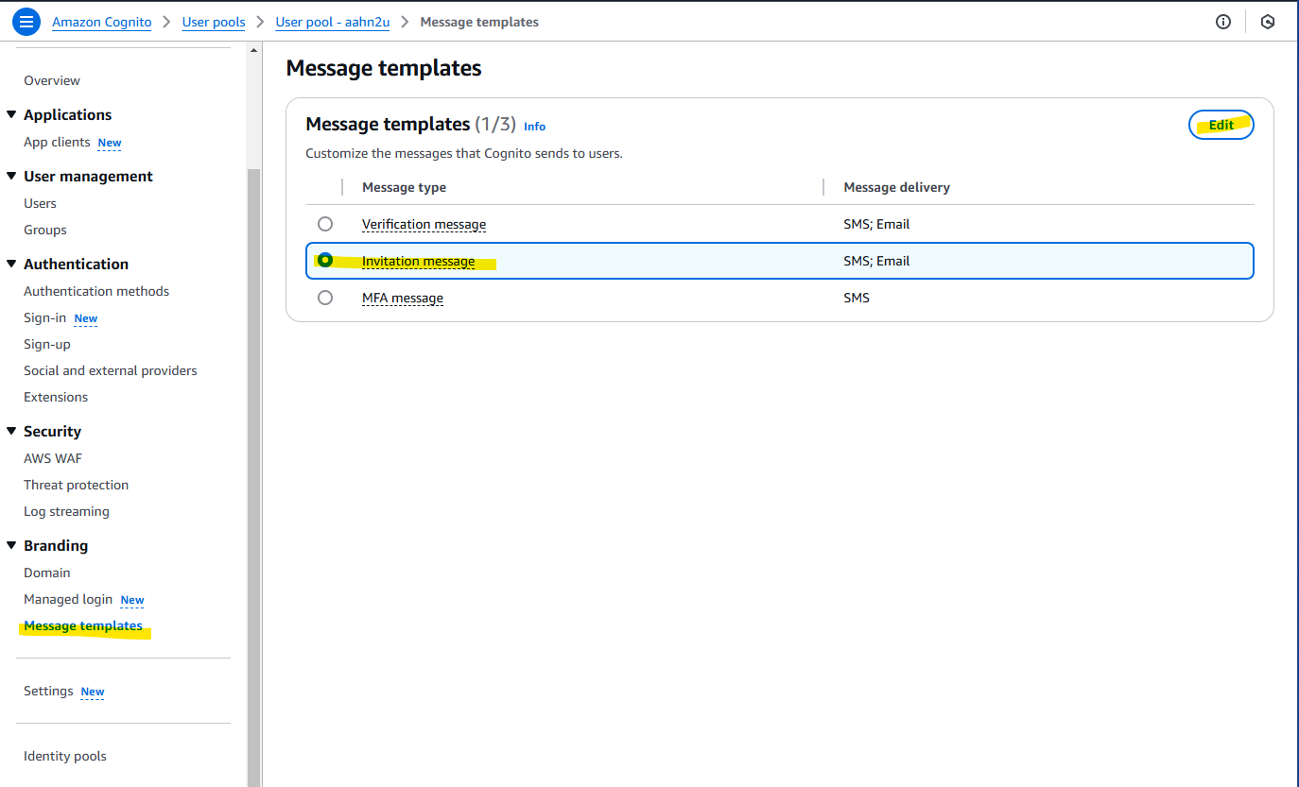The image size is (1299, 787).
Task: Click the User management section heading
Action: point(88,176)
